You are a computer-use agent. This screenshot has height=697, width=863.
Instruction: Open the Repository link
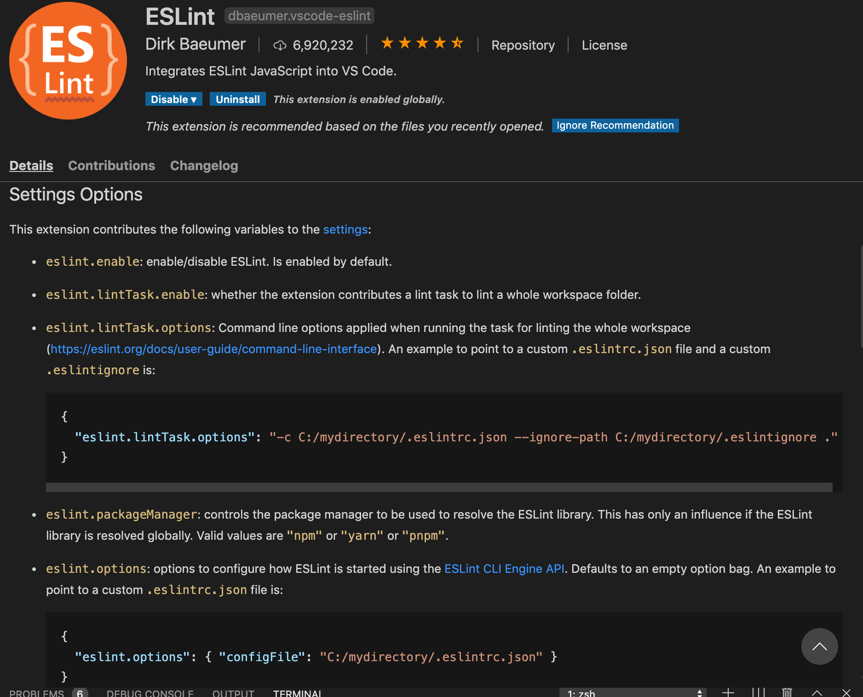tap(523, 45)
